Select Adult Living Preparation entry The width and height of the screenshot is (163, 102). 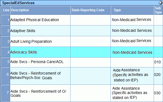[x=31, y=41]
